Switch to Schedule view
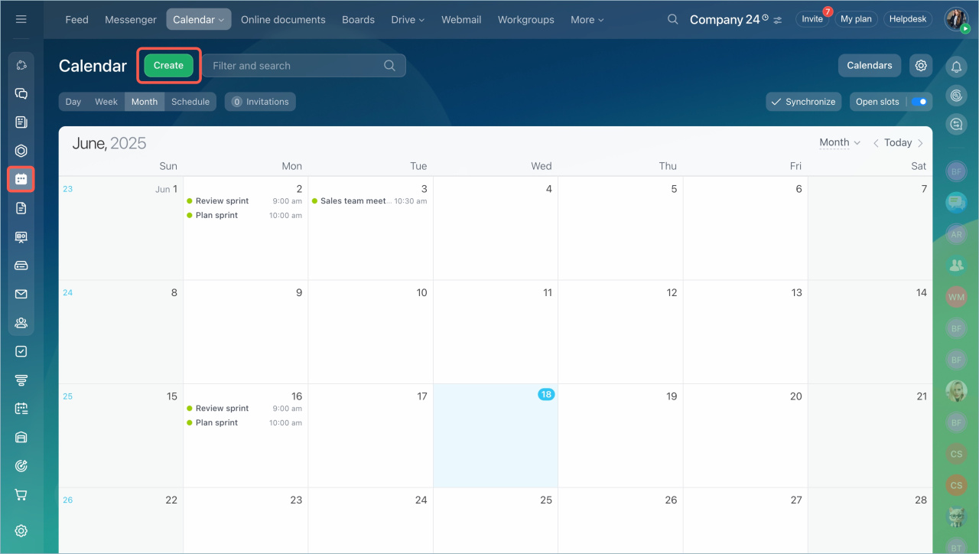The image size is (979, 554). pyautogui.click(x=190, y=102)
